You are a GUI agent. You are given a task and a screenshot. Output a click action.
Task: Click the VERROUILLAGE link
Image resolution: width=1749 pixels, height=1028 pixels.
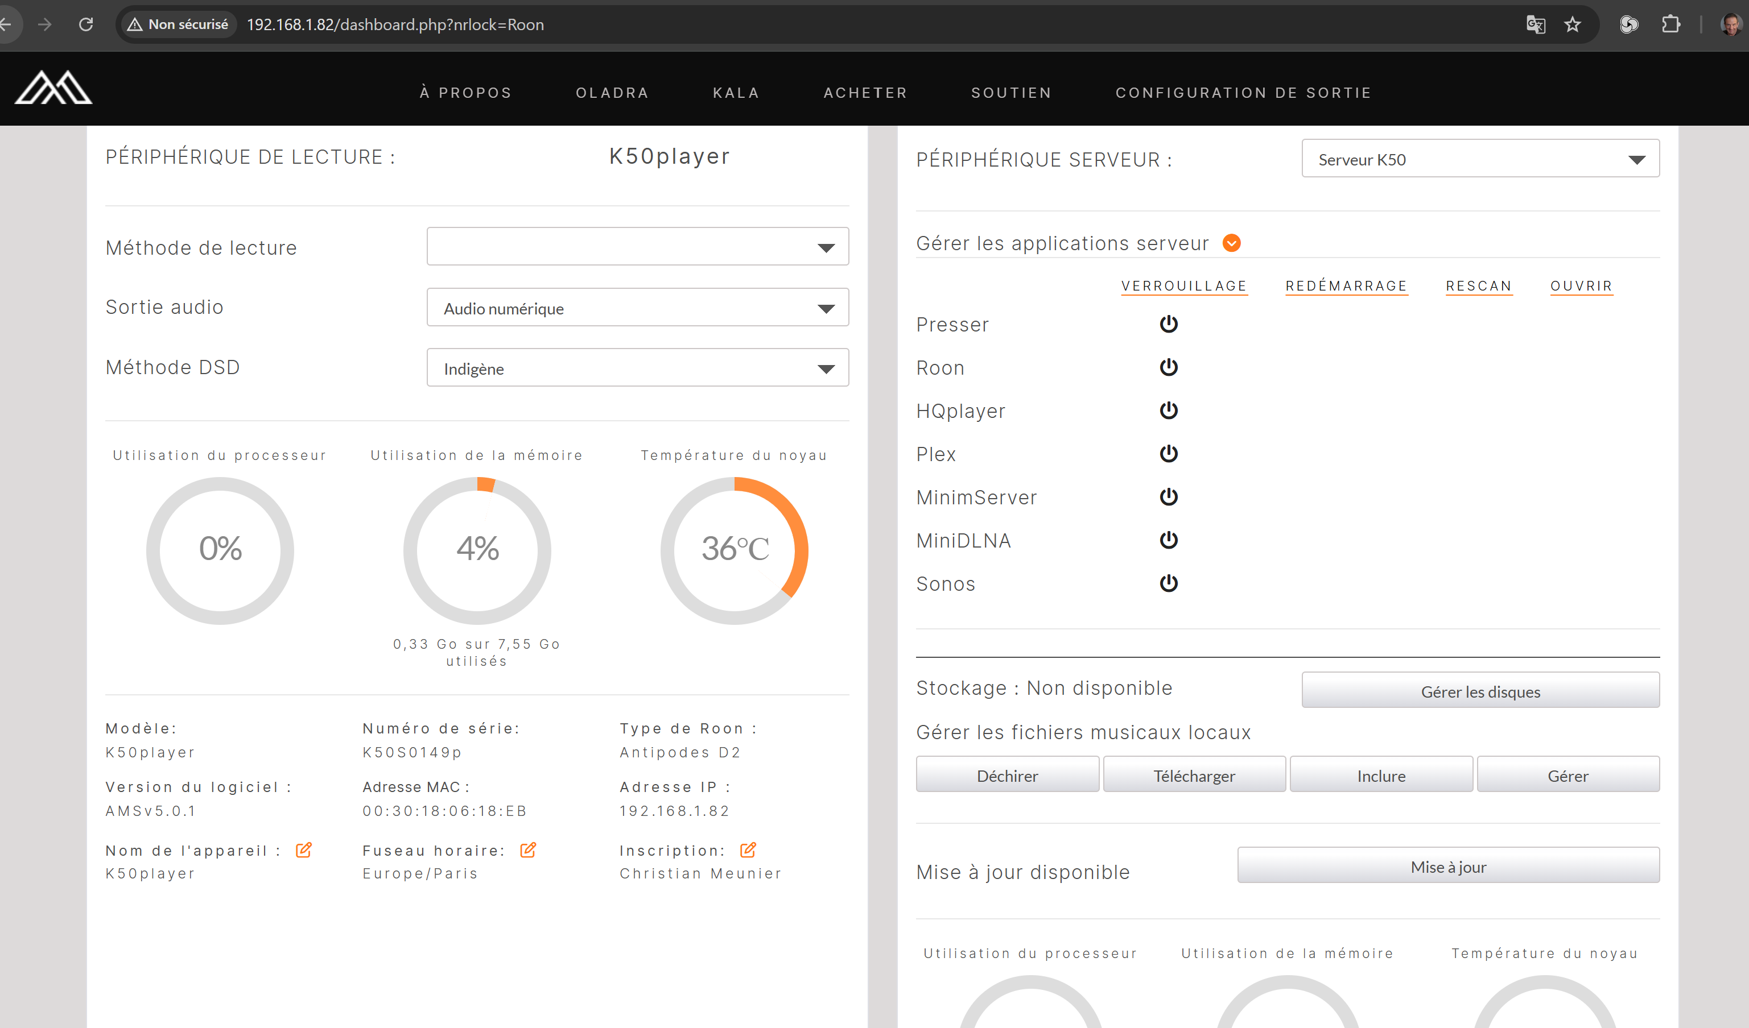(x=1184, y=286)
